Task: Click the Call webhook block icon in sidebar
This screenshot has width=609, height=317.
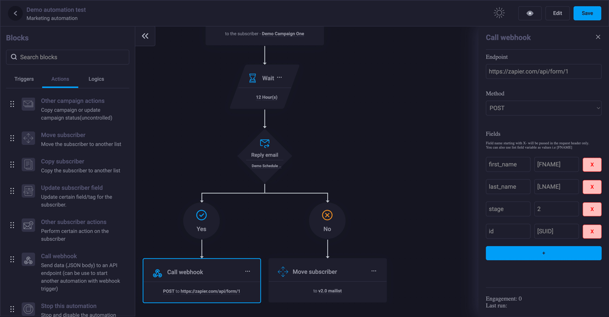Action: click(28, 260)
